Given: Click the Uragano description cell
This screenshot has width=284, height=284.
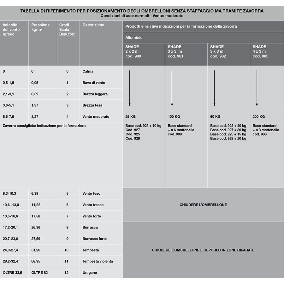Looking at the screenshot, I should [101, 273].
